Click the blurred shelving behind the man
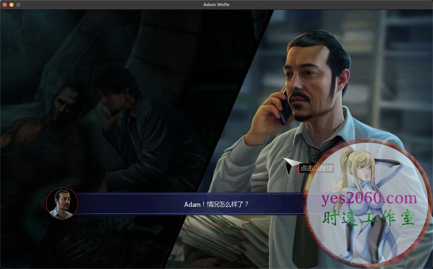 pyautogui.click(x=395, y=66)
